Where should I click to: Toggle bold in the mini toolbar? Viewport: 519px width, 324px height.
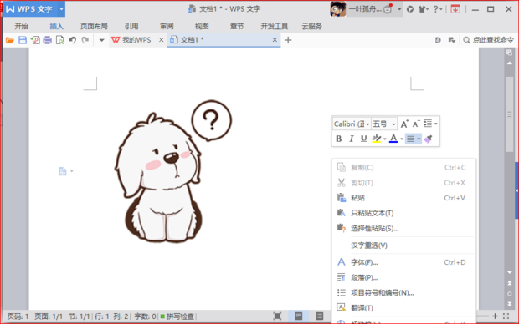[339, 139]
